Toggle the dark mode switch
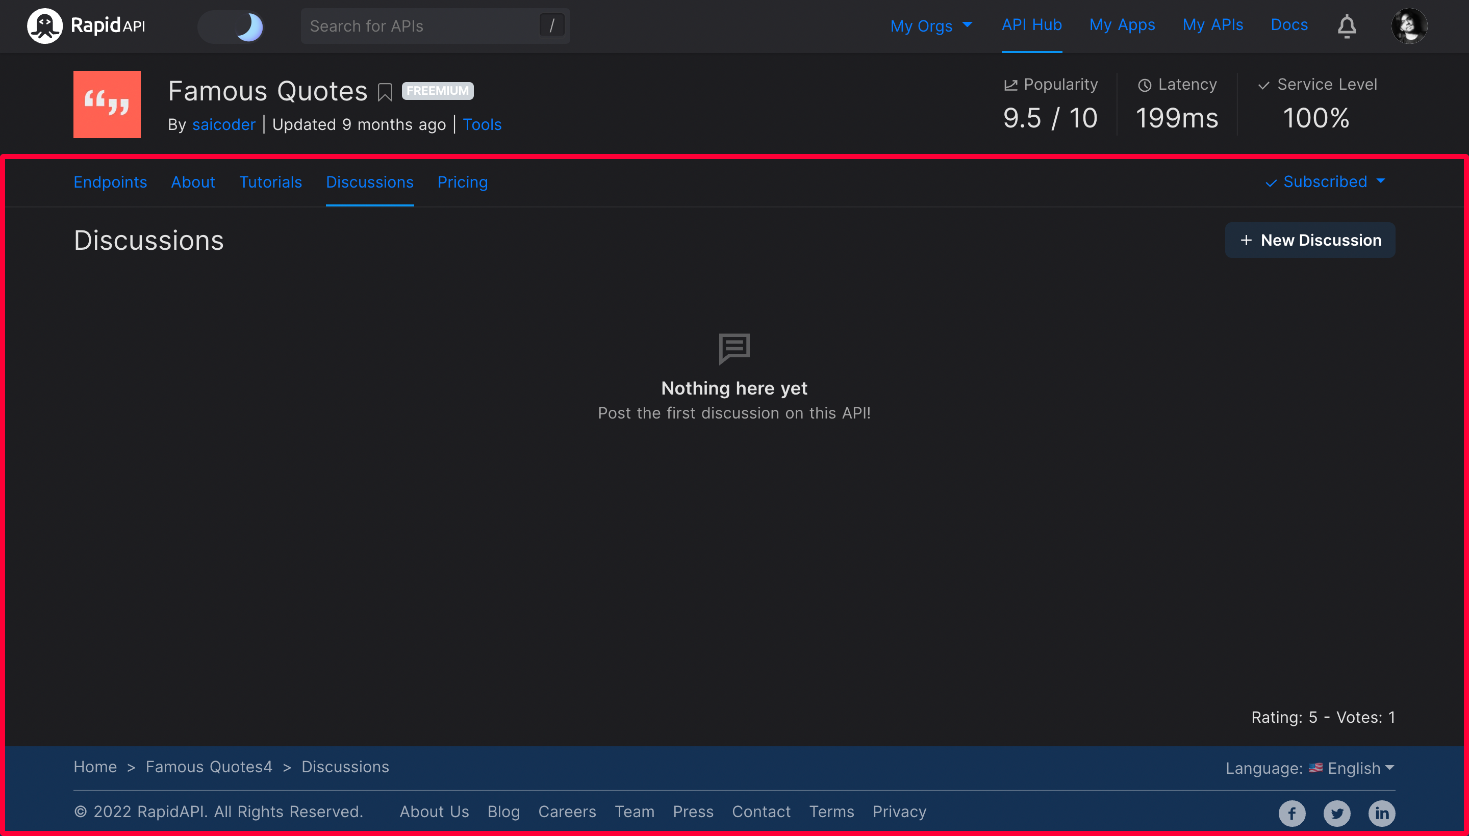 click(x=232, y=27)
